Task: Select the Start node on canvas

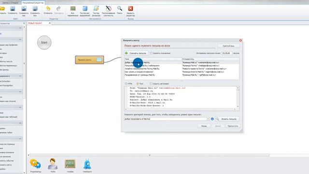Action: click(x=44, y=43)
